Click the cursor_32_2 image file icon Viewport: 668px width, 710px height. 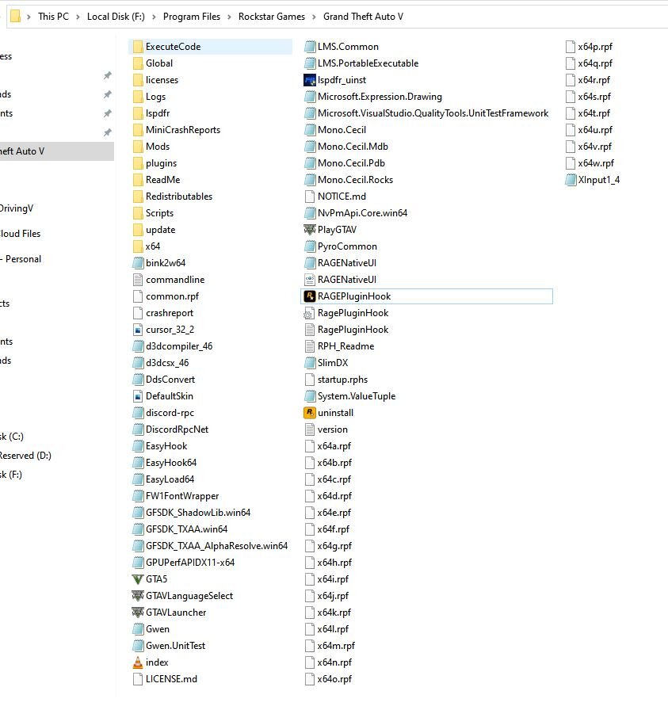pyautogui.click(x=138, y=330)
